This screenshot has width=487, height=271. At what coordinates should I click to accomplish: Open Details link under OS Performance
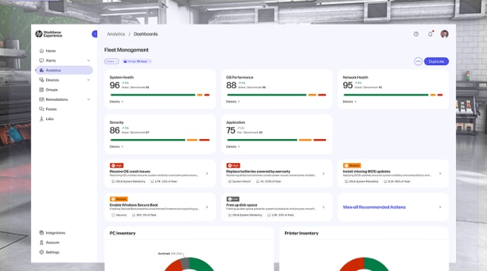[x=233, y=101]
